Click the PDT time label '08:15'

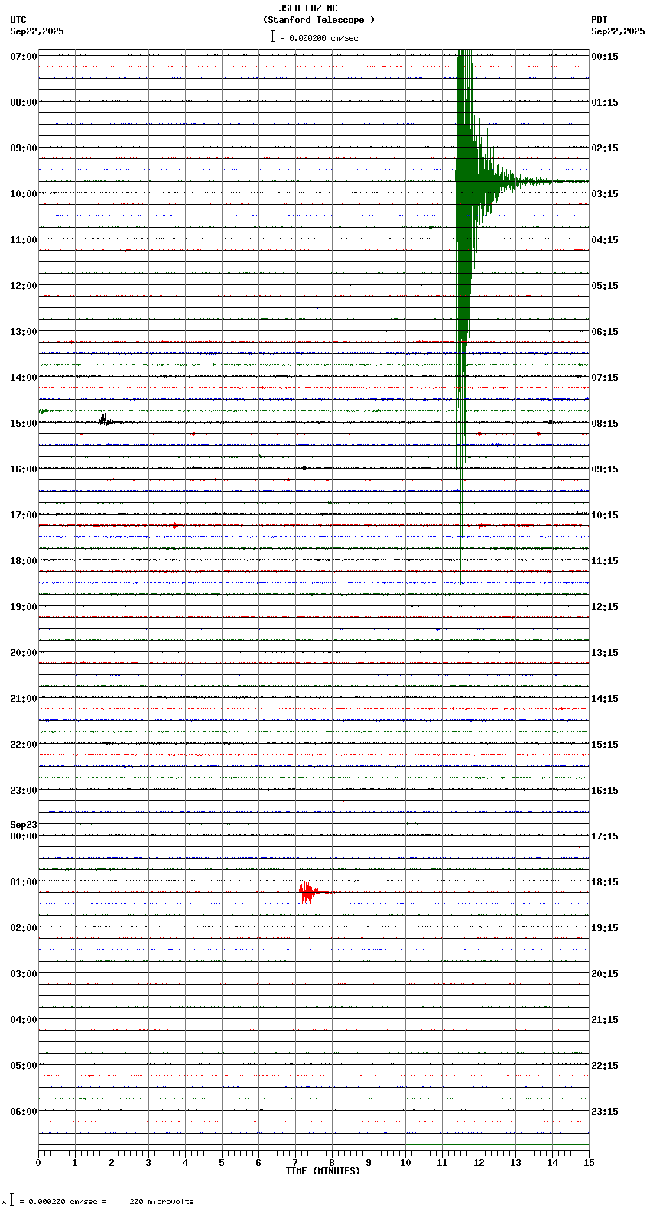pyautogui.click(x=605, y=424)
